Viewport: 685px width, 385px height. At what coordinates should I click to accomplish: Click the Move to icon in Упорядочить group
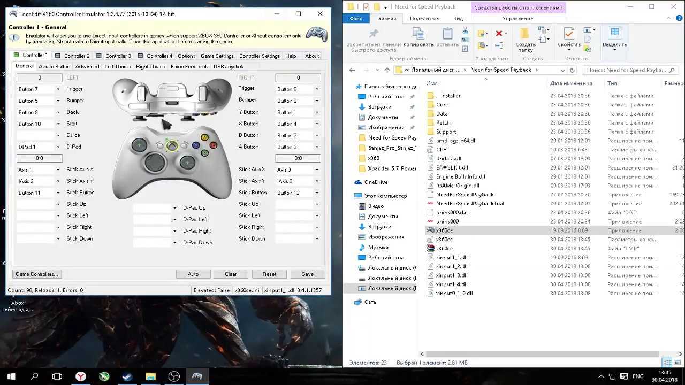[482, 33]
